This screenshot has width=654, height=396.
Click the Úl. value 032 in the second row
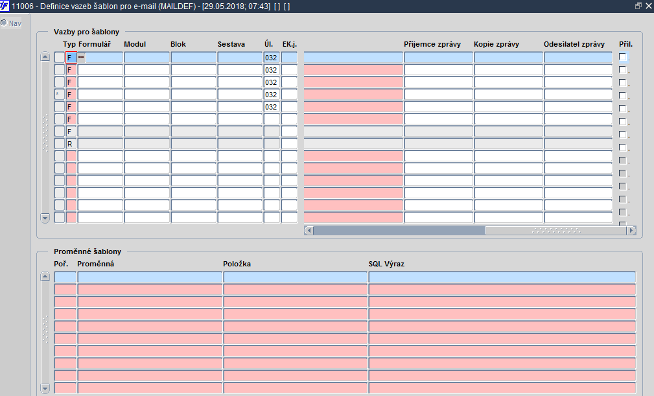coord(272,69)
